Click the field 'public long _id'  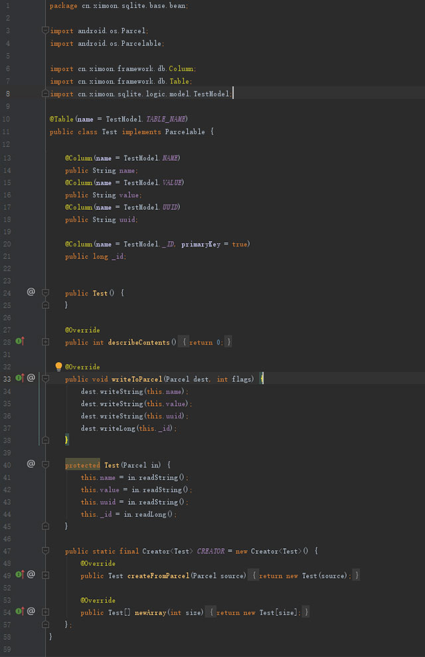tap(96, 256)
